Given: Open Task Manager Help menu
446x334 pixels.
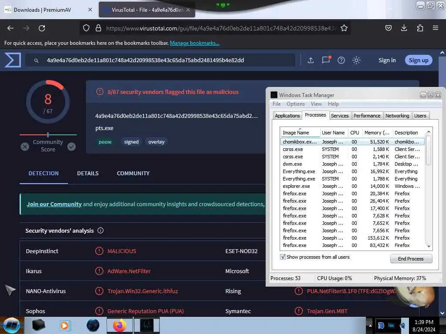Looking at the screenshot, I should tap(333, 104).
